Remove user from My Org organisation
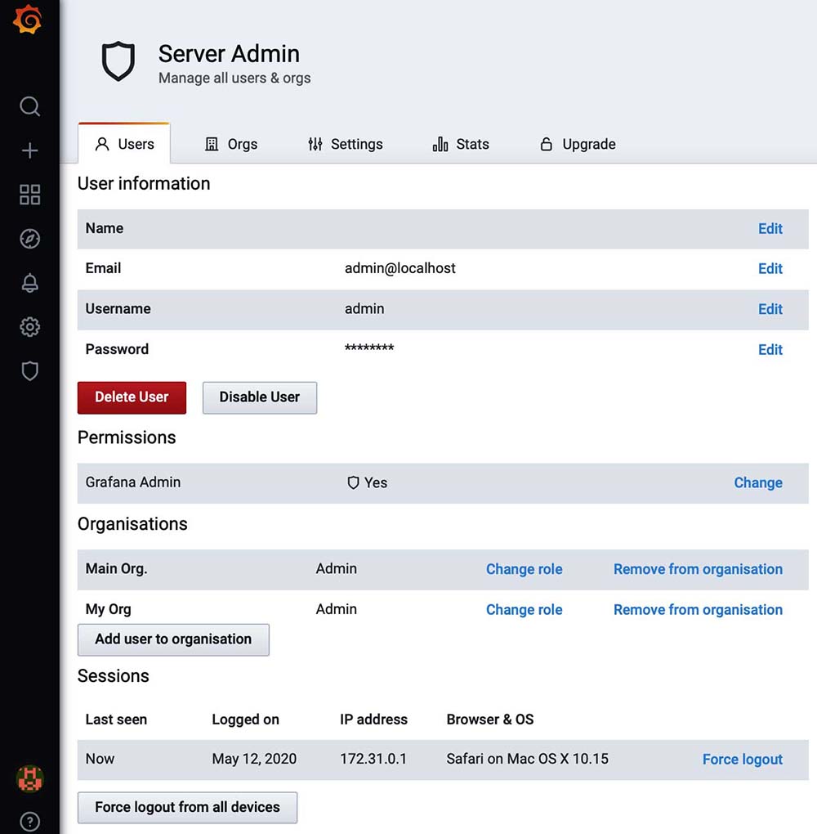The width and height of the screenshot is (817, 834). tap(698, 610)
